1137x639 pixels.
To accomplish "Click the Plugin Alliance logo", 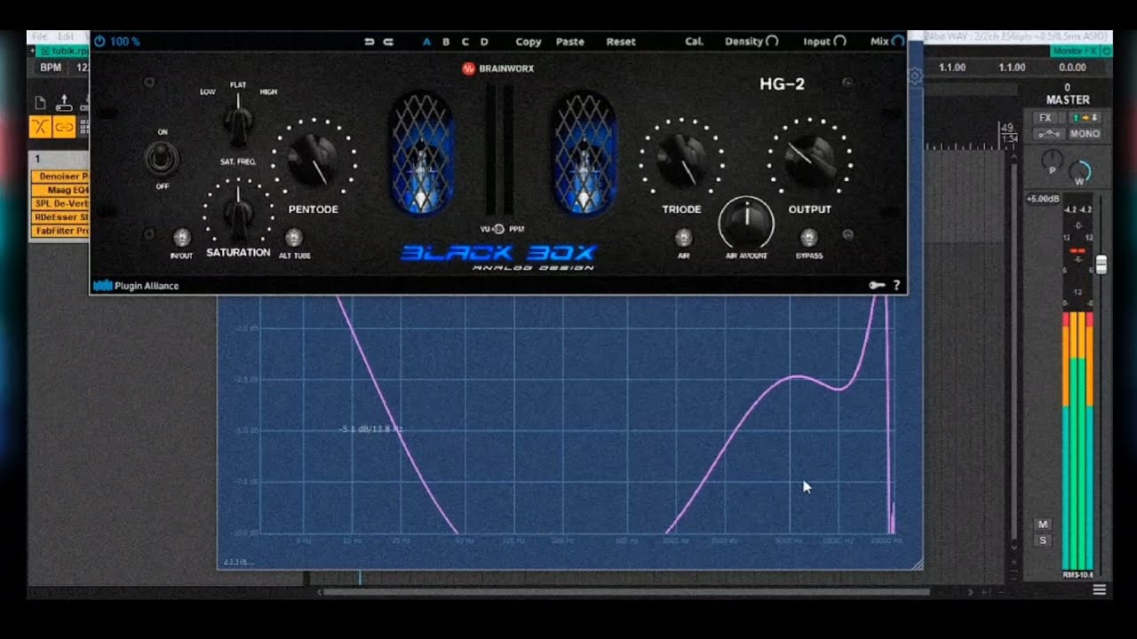I will pos(136,286).
